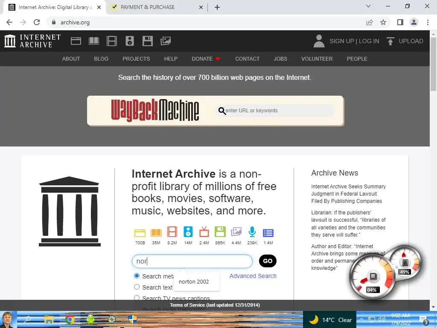Image resolution: width=437 pixels, height=328 pixels.
Task: Close the PAYMENT & PURCHASE tab
Action: [x=201, y=7]
